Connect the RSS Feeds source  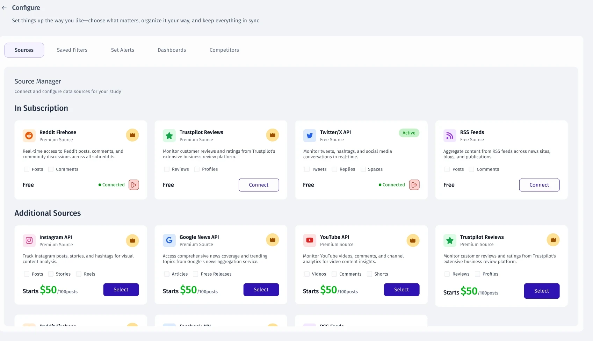[x=540, y=185]
